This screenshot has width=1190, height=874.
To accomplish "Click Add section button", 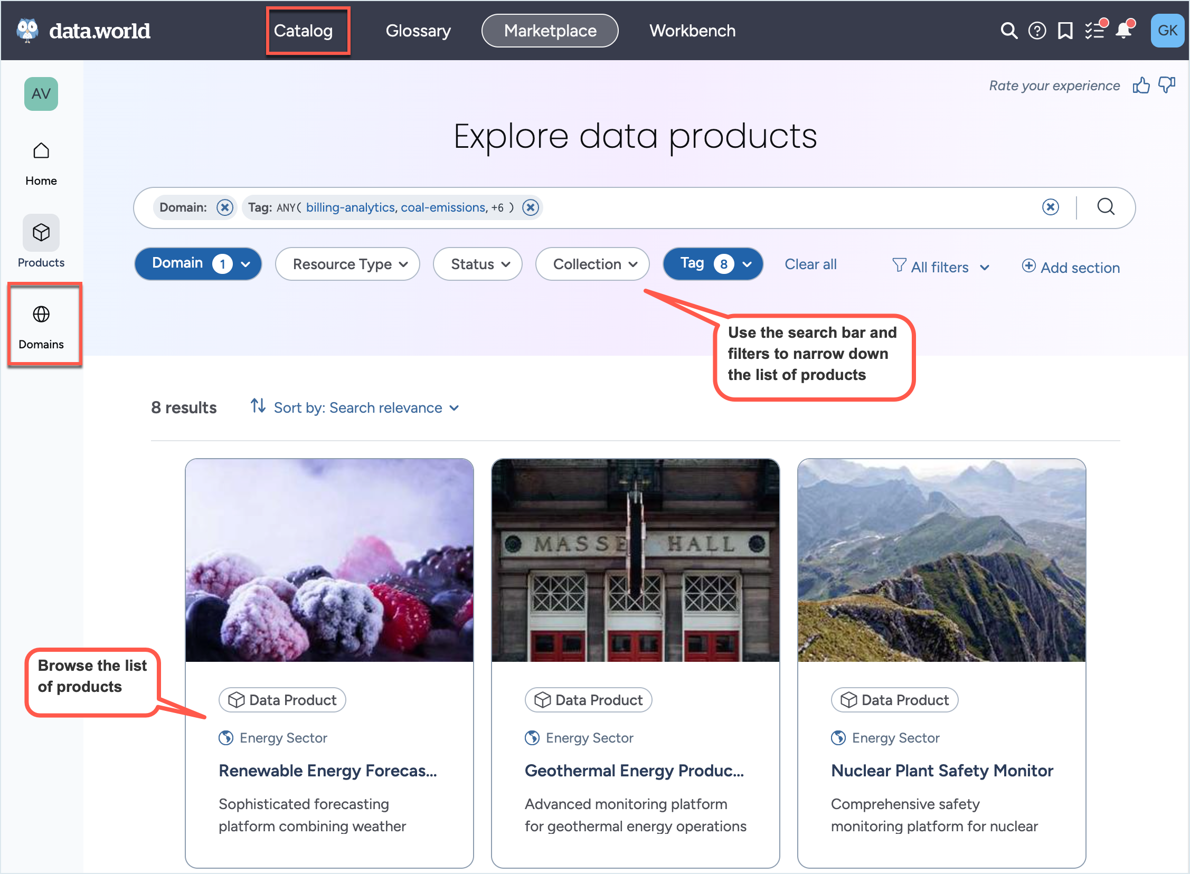I will click(1070, 267).
